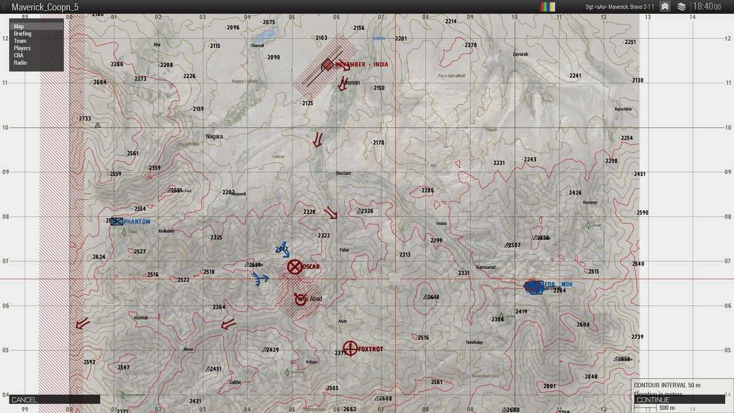Viewport: 734px width, 413px height.
Task: Click the CONTINUE button
Action: pos(680,400)
